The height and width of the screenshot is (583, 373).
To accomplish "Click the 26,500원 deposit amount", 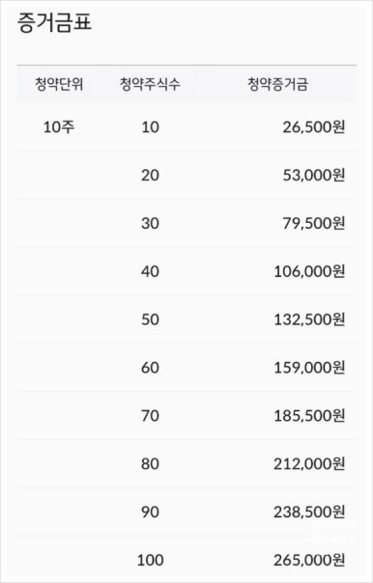I will pos(314,127).
